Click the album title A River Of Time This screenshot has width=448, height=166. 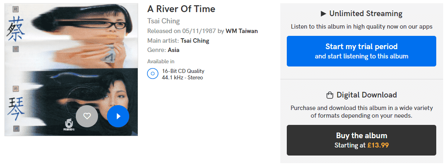(x=181, y=9)
